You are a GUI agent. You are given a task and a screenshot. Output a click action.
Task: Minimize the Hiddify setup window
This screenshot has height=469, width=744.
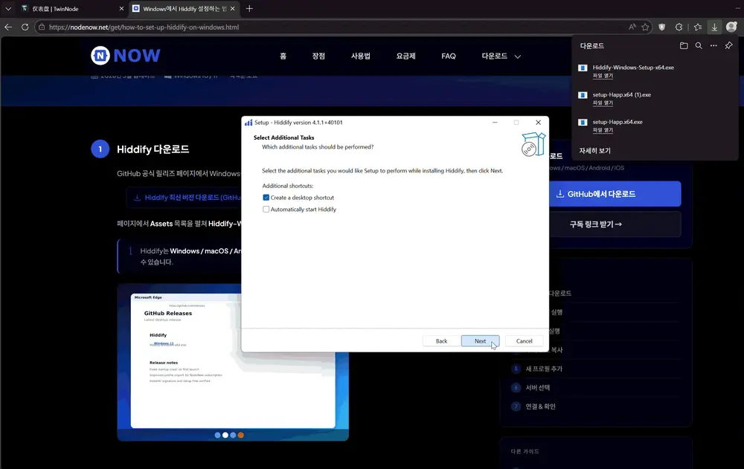(x=495, y=123)
